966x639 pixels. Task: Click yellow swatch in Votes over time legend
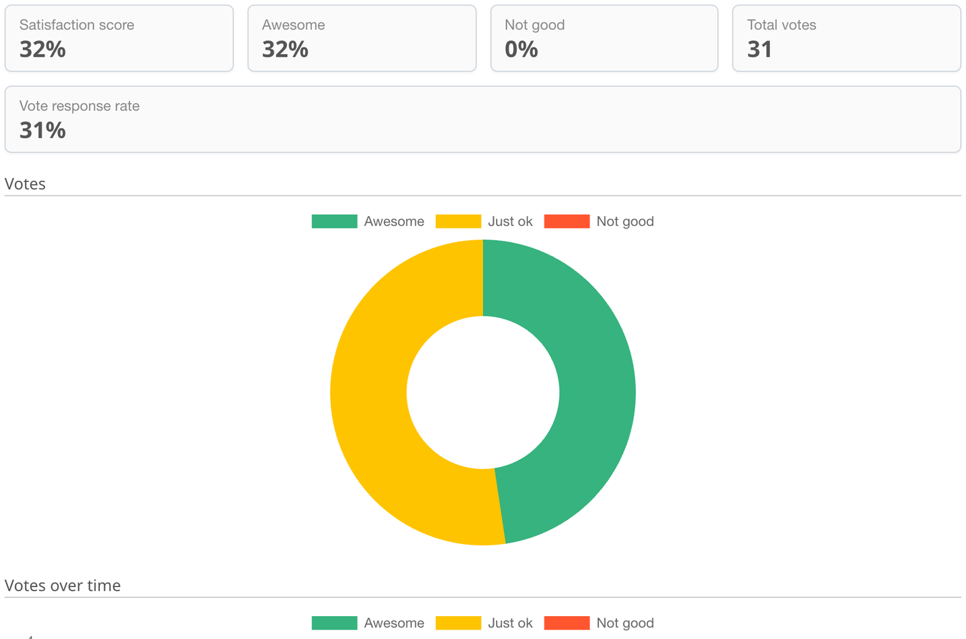(458, 623)
